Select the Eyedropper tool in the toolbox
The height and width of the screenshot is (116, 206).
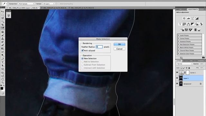pos(3,28)
